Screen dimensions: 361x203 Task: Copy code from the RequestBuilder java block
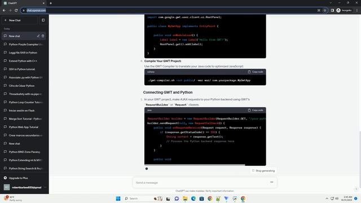256,111
